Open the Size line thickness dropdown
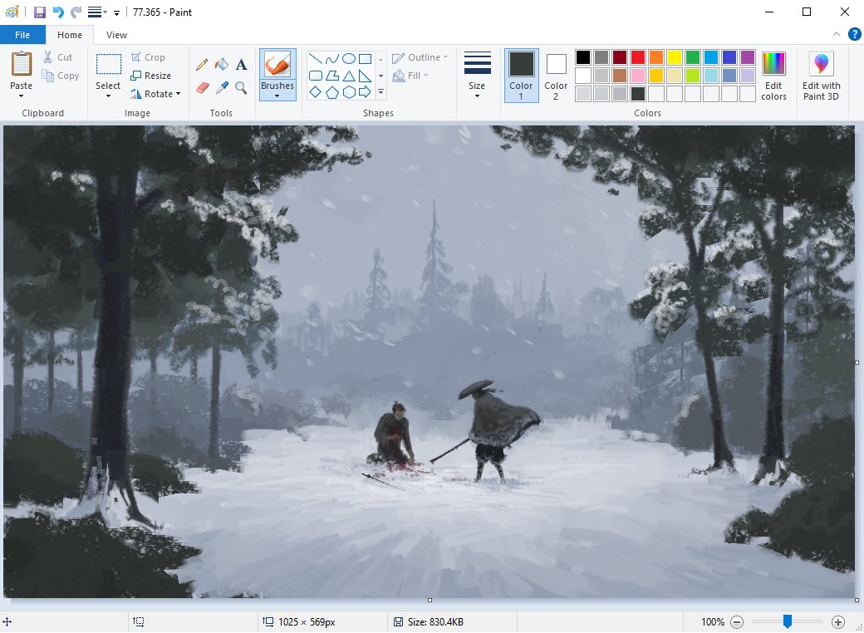Image resolution: width=864 pixels, height=633 pixels. 477,75
